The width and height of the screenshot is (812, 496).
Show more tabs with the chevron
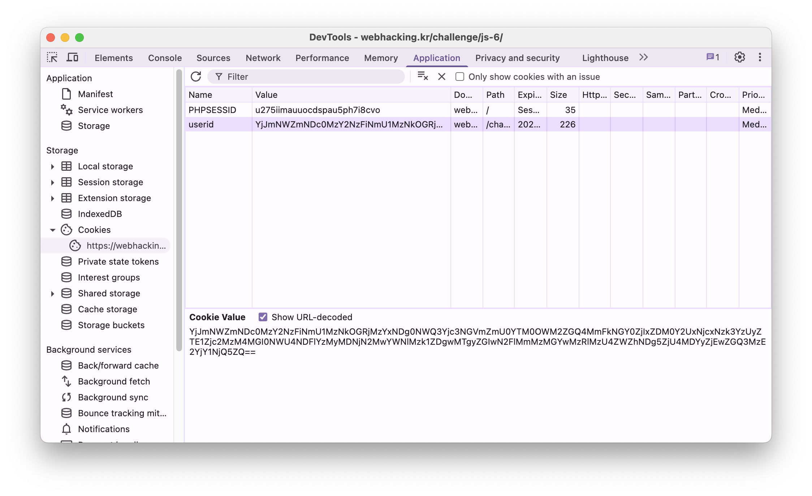(643, 57)
